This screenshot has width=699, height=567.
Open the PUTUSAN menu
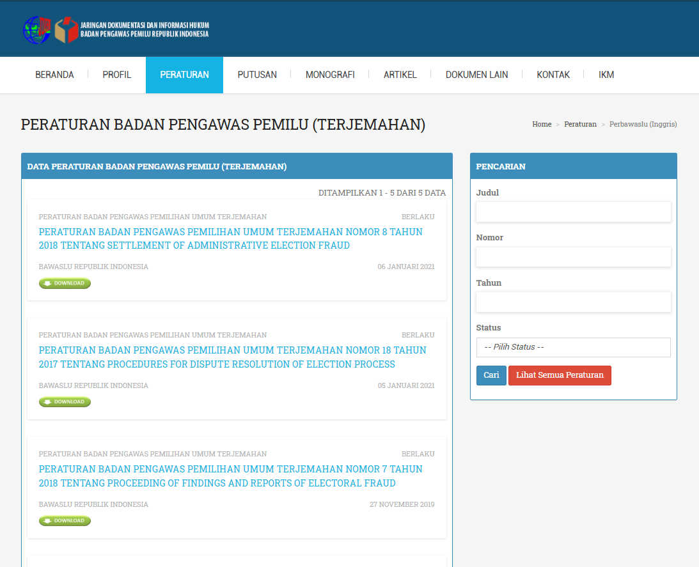pyautogui.click(x=256, y=75)
